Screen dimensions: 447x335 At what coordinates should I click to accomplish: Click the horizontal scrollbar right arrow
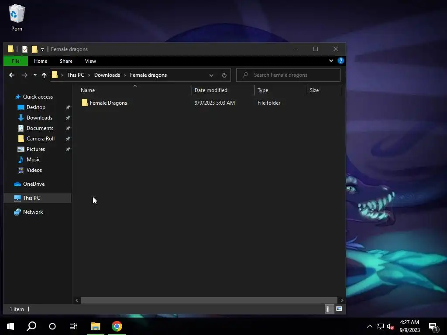[342, 300]
